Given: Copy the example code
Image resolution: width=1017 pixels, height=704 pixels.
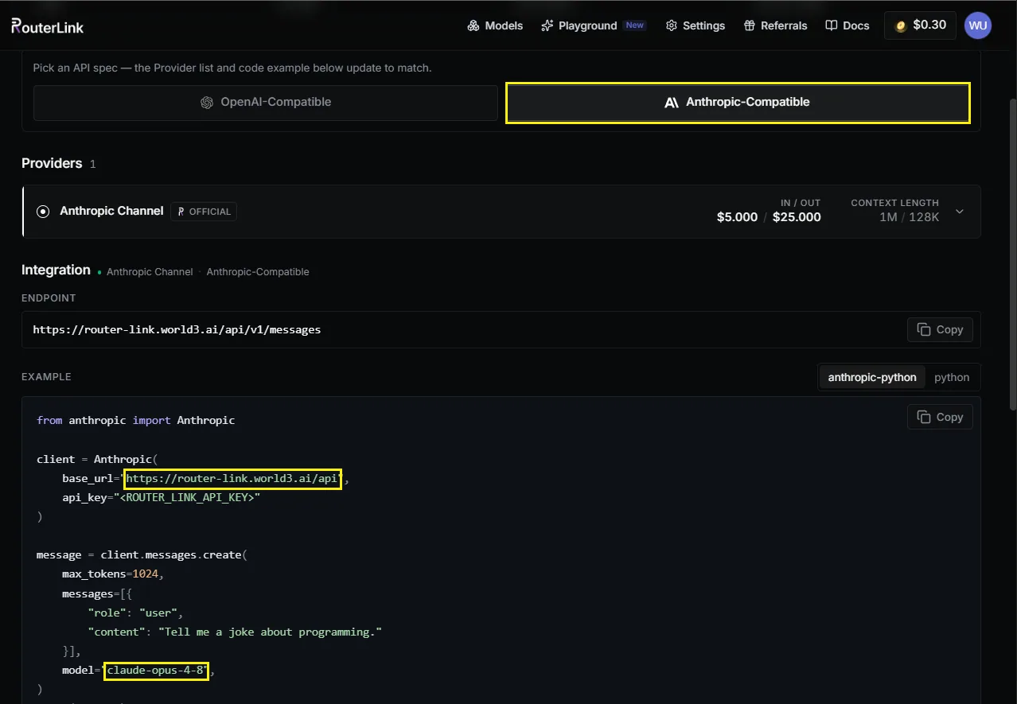Looking at the screenshot, I should click(x=940, y=417).
